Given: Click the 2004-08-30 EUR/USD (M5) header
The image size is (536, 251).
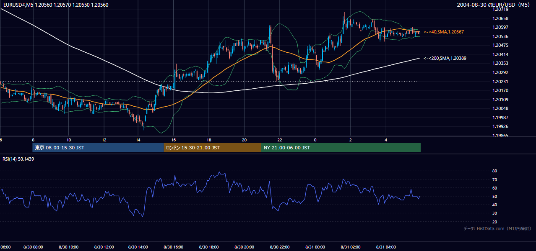Looking at the screenshot, I should coord(494,5).
